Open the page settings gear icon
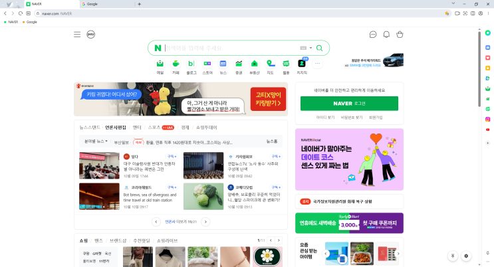 click(x=466, y=256)
